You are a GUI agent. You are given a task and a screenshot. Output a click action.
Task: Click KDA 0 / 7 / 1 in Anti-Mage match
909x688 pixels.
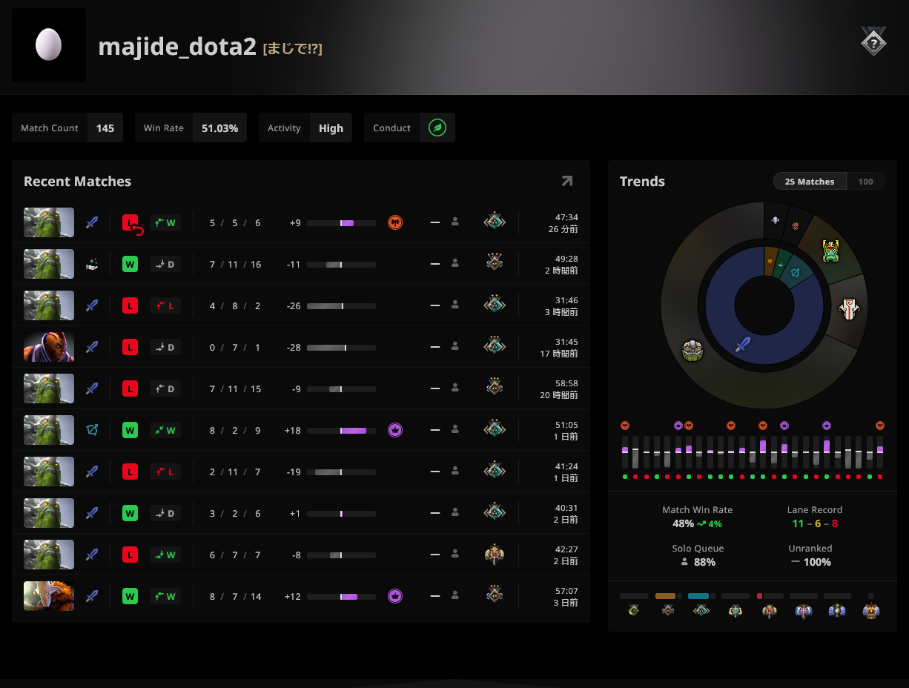(235, 347)
